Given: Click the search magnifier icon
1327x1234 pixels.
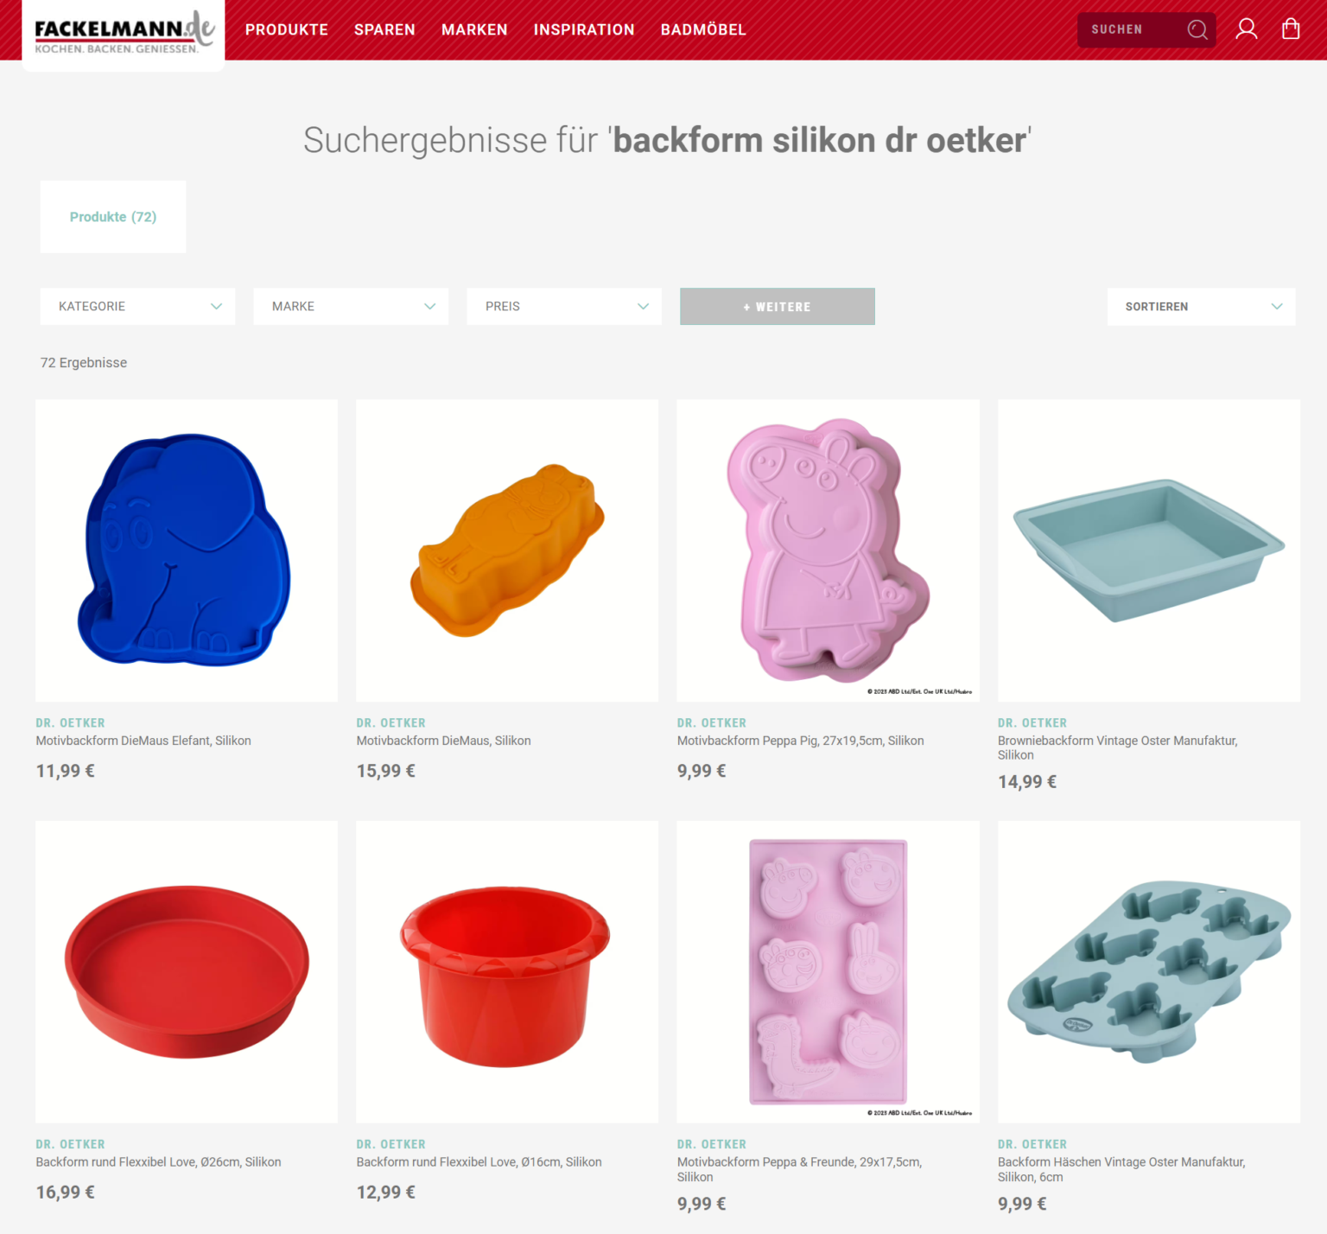Looking at the screenshot, I should 1197,29.
